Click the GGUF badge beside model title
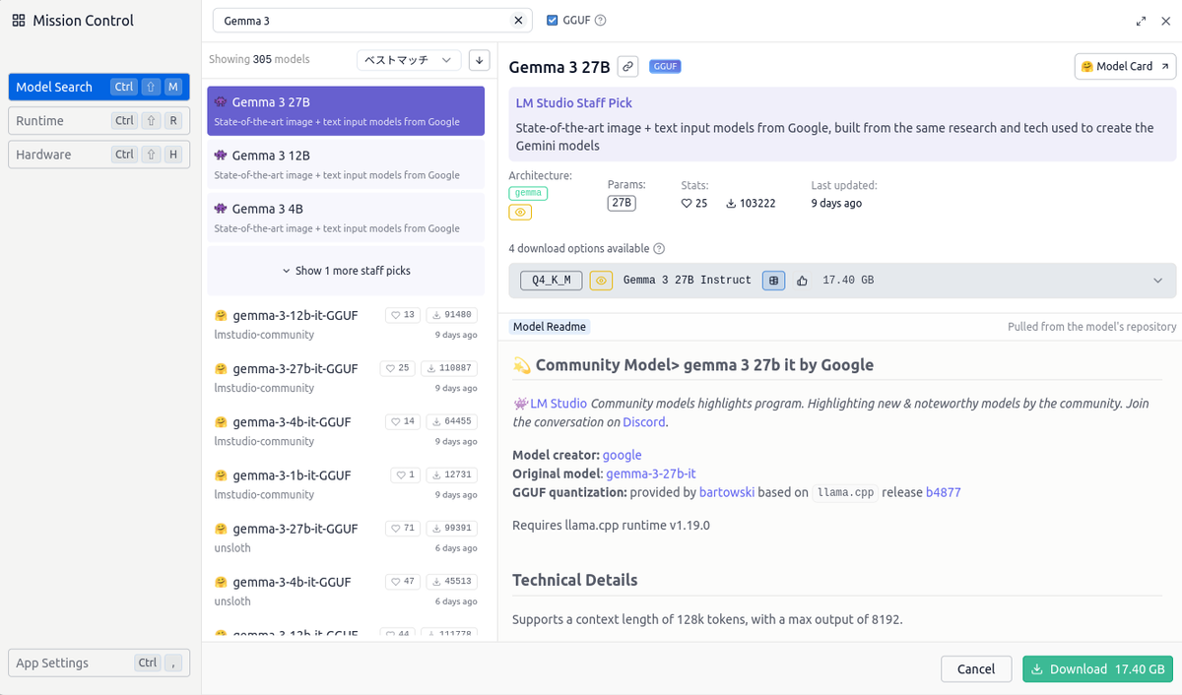Image resolution: width=1182 pixels, height=695 pixels. (x=666, y=67)
